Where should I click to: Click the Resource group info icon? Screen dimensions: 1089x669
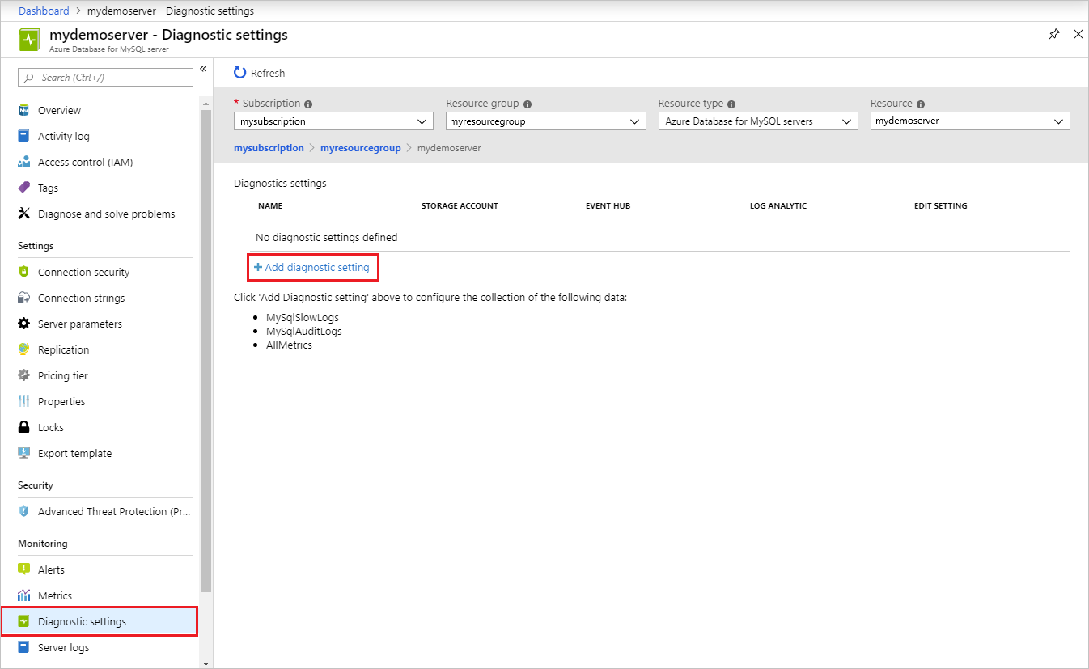(528, 104)
